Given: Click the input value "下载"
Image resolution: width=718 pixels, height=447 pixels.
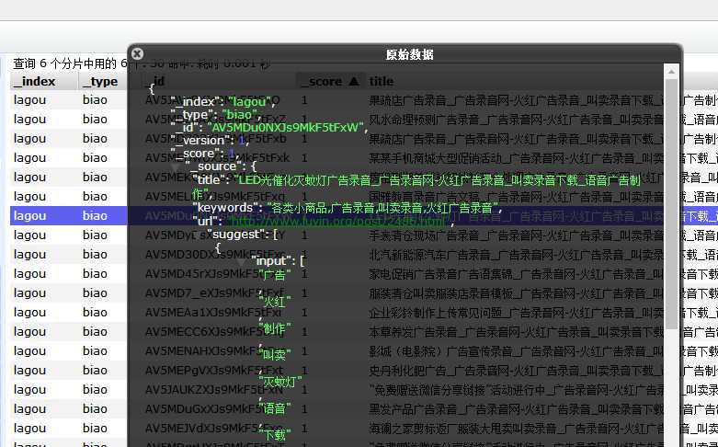Looking at the screenshot, I should [275, 434].
